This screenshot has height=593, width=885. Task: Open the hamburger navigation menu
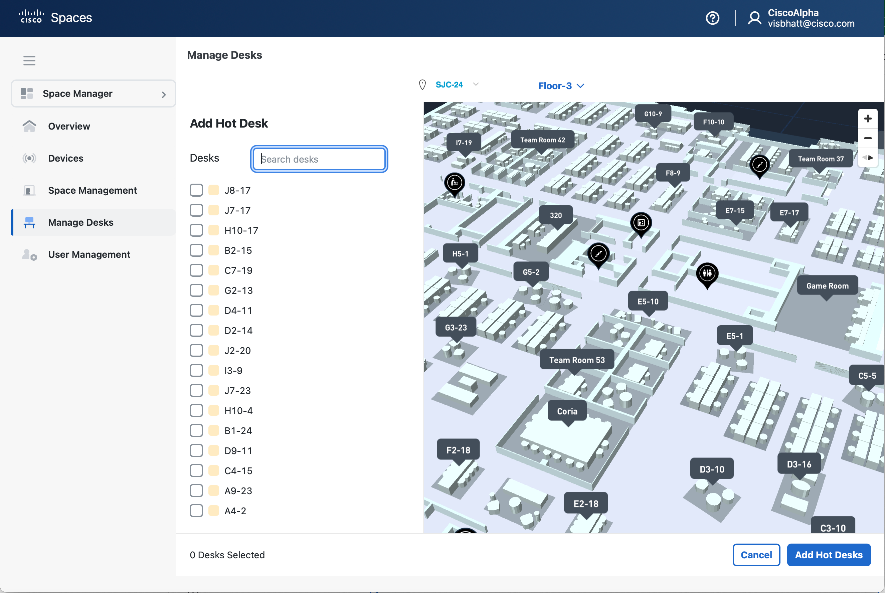pyautogui.click(x=29, y=60)
